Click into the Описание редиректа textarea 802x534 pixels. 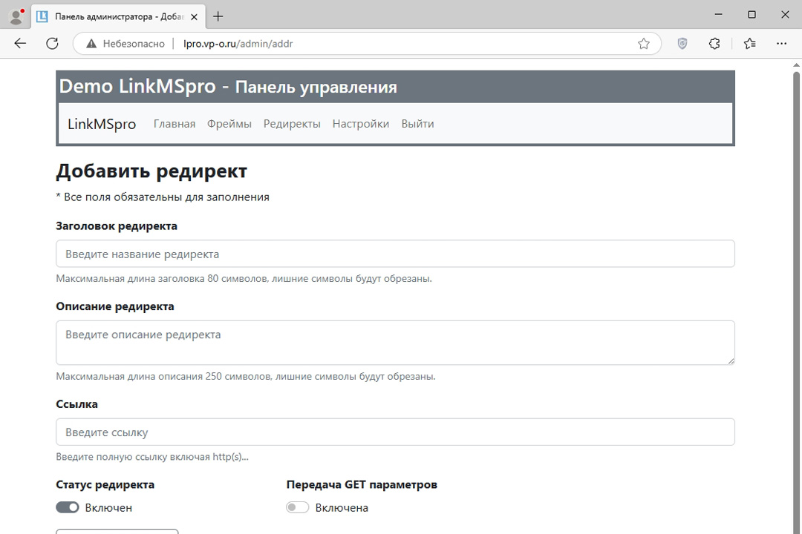pos(395,343)
